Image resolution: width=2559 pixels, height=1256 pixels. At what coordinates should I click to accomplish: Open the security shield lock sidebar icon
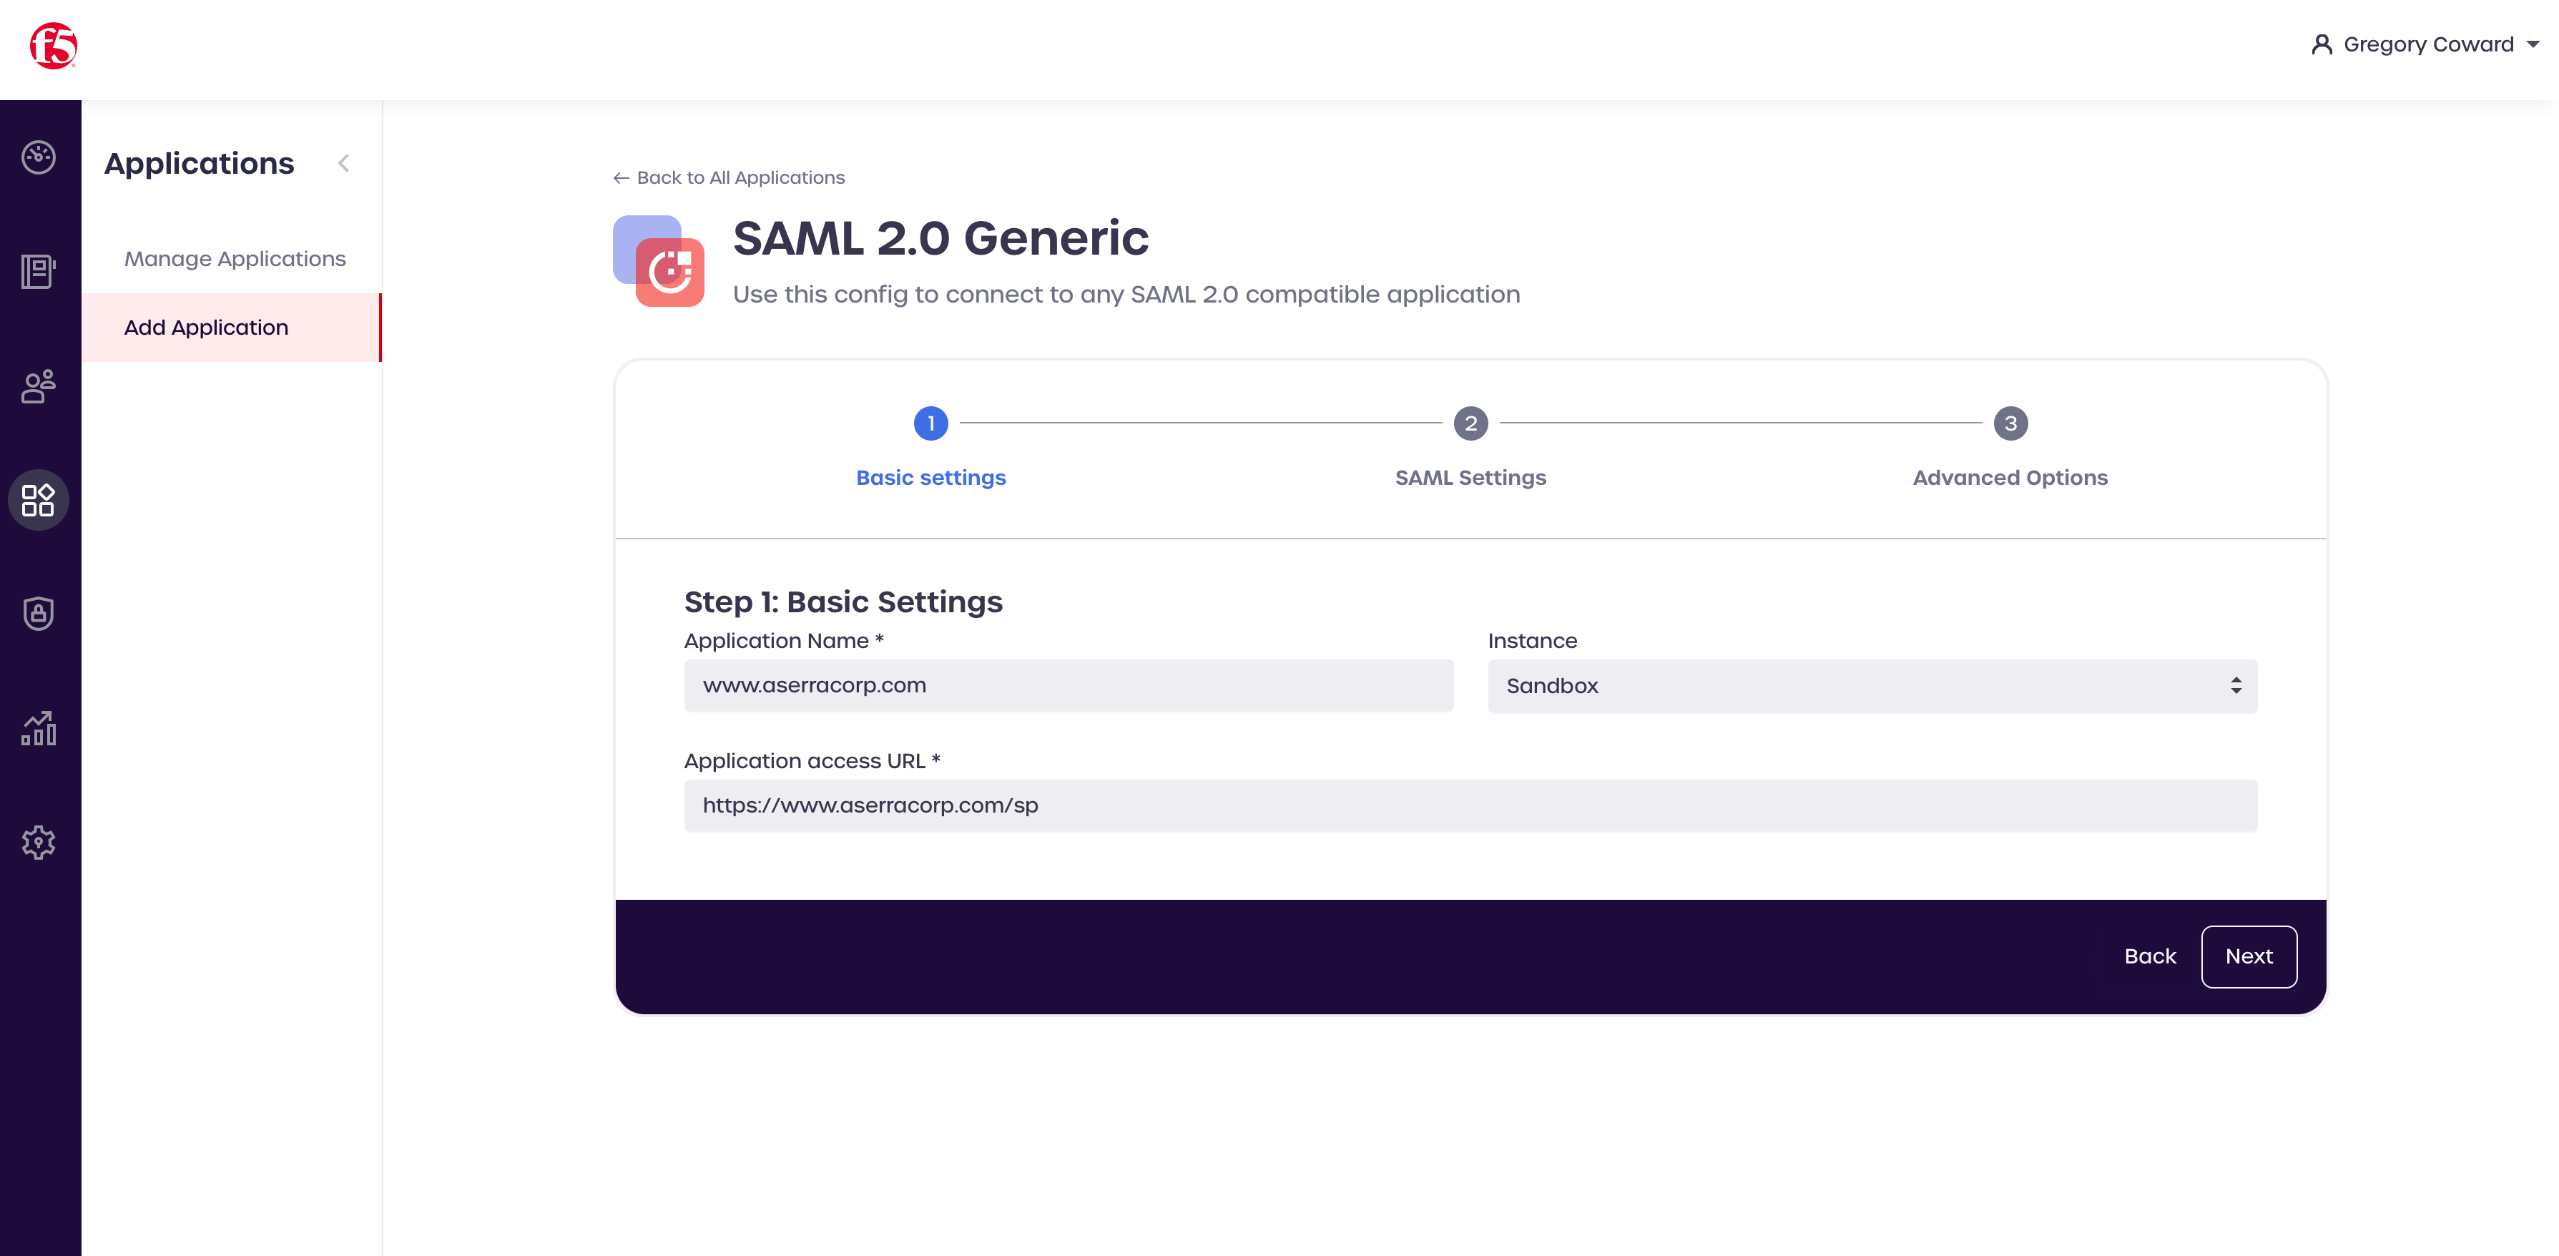[39, 613]
